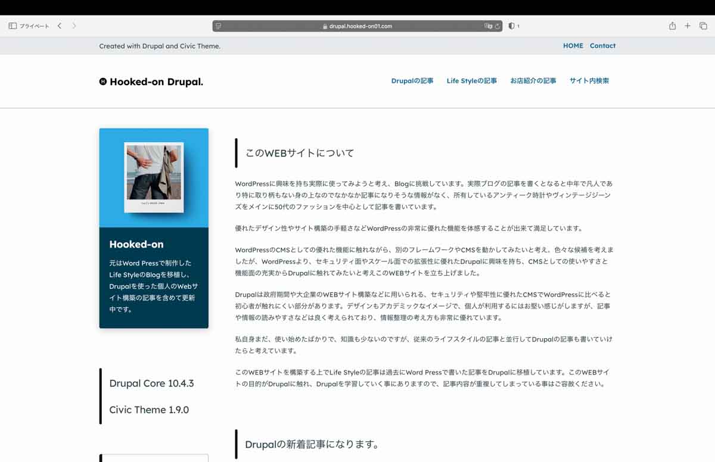This screenshot has height=462, width=715.
Task: Click the Drupal Core 10.4.3 text
Action: 151,383
